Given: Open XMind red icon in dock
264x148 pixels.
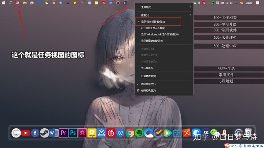Looking at the screenshot, I should pyautogui.click(x=187, y=133).
